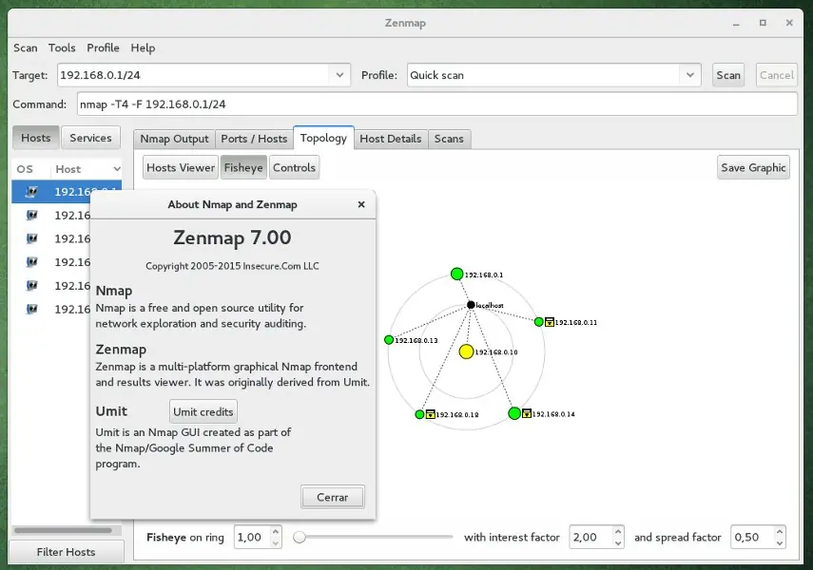The width and height of the screenshot is (813, 570).
Task: Click into the Command input field
Action: [x=437, y=104]
